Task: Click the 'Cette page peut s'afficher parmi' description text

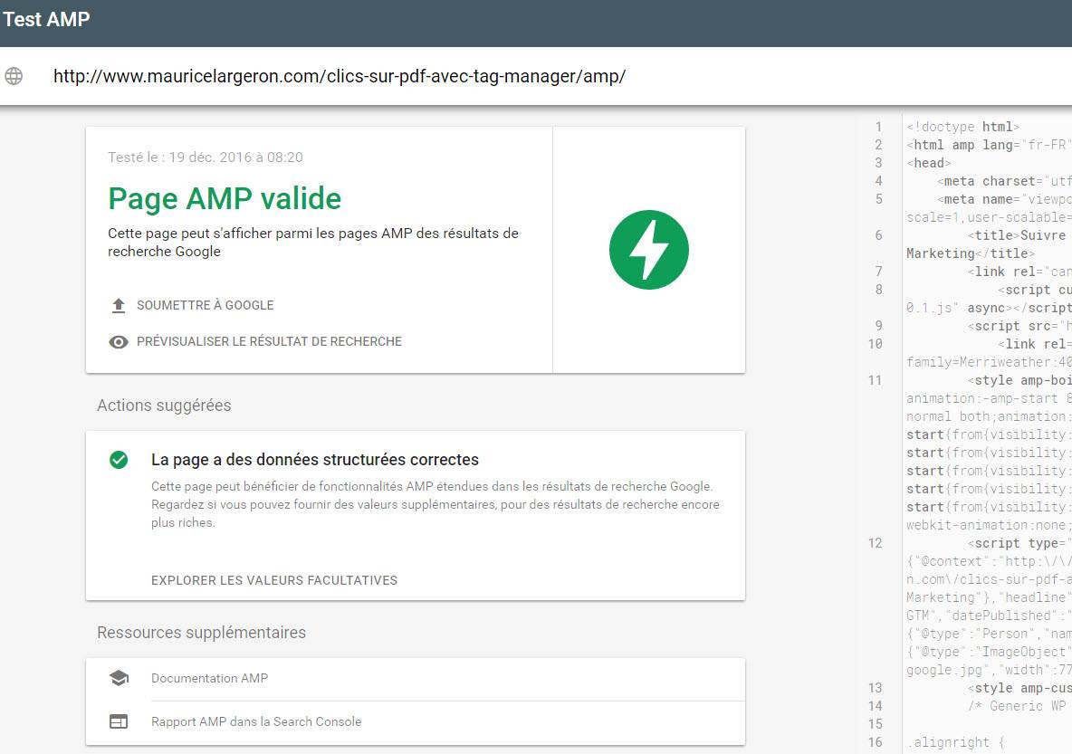Action: 313,242
